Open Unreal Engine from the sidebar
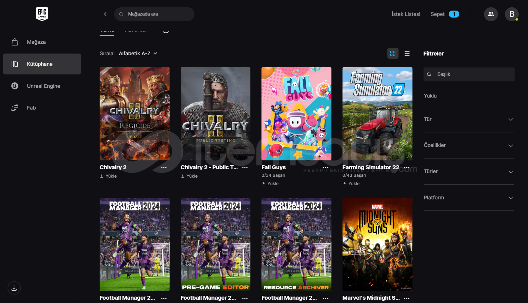The height and width of the screenshot is (303, 528). pyautogui.click(x=42, y=86)
